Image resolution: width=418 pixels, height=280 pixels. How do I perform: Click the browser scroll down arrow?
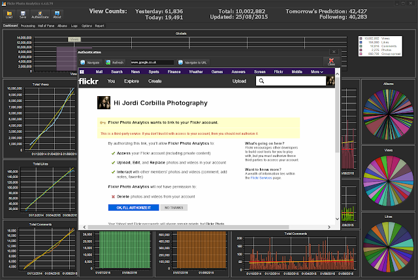click(337, 219)
